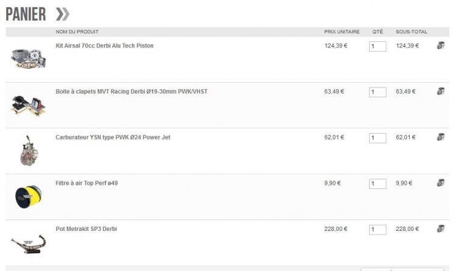
Task: Edit quantity field for Kit Airsal 70cc
Action: click(378, 46)
